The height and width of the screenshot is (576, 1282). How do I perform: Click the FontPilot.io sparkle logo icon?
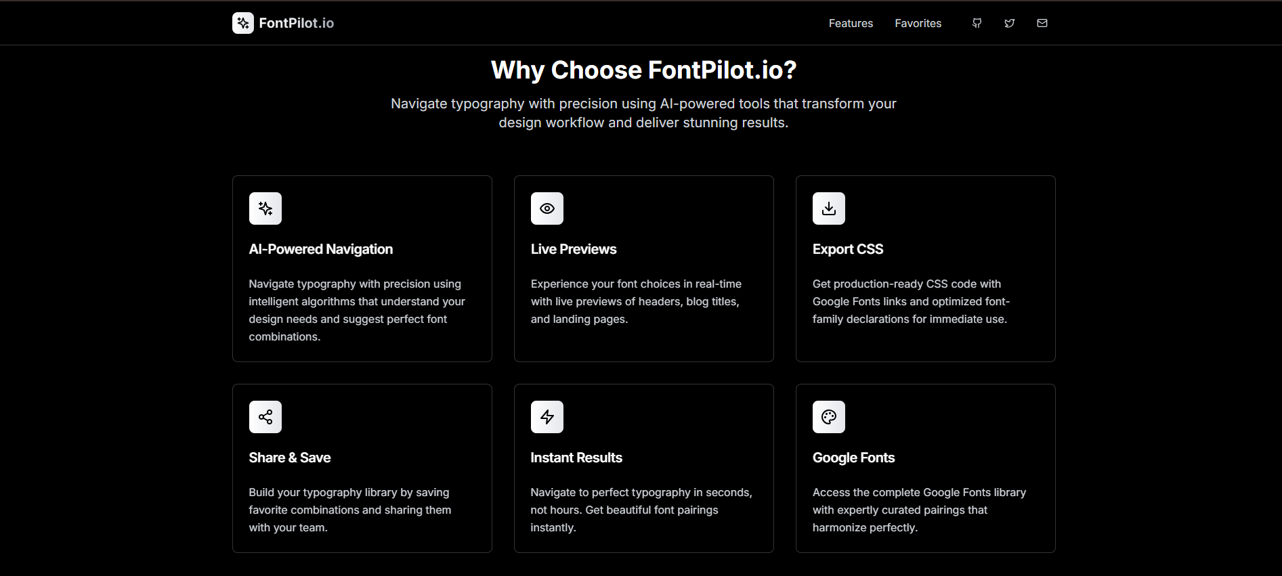242,22
